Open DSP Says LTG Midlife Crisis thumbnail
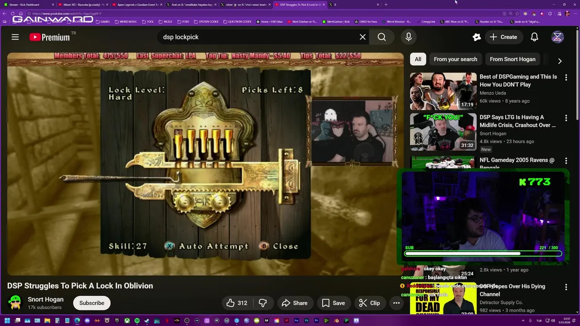This screenshot has width=580, height=326. point(443,132)
